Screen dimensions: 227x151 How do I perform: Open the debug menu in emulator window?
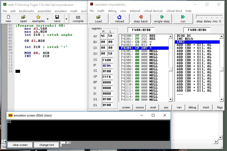coord(112,11)
